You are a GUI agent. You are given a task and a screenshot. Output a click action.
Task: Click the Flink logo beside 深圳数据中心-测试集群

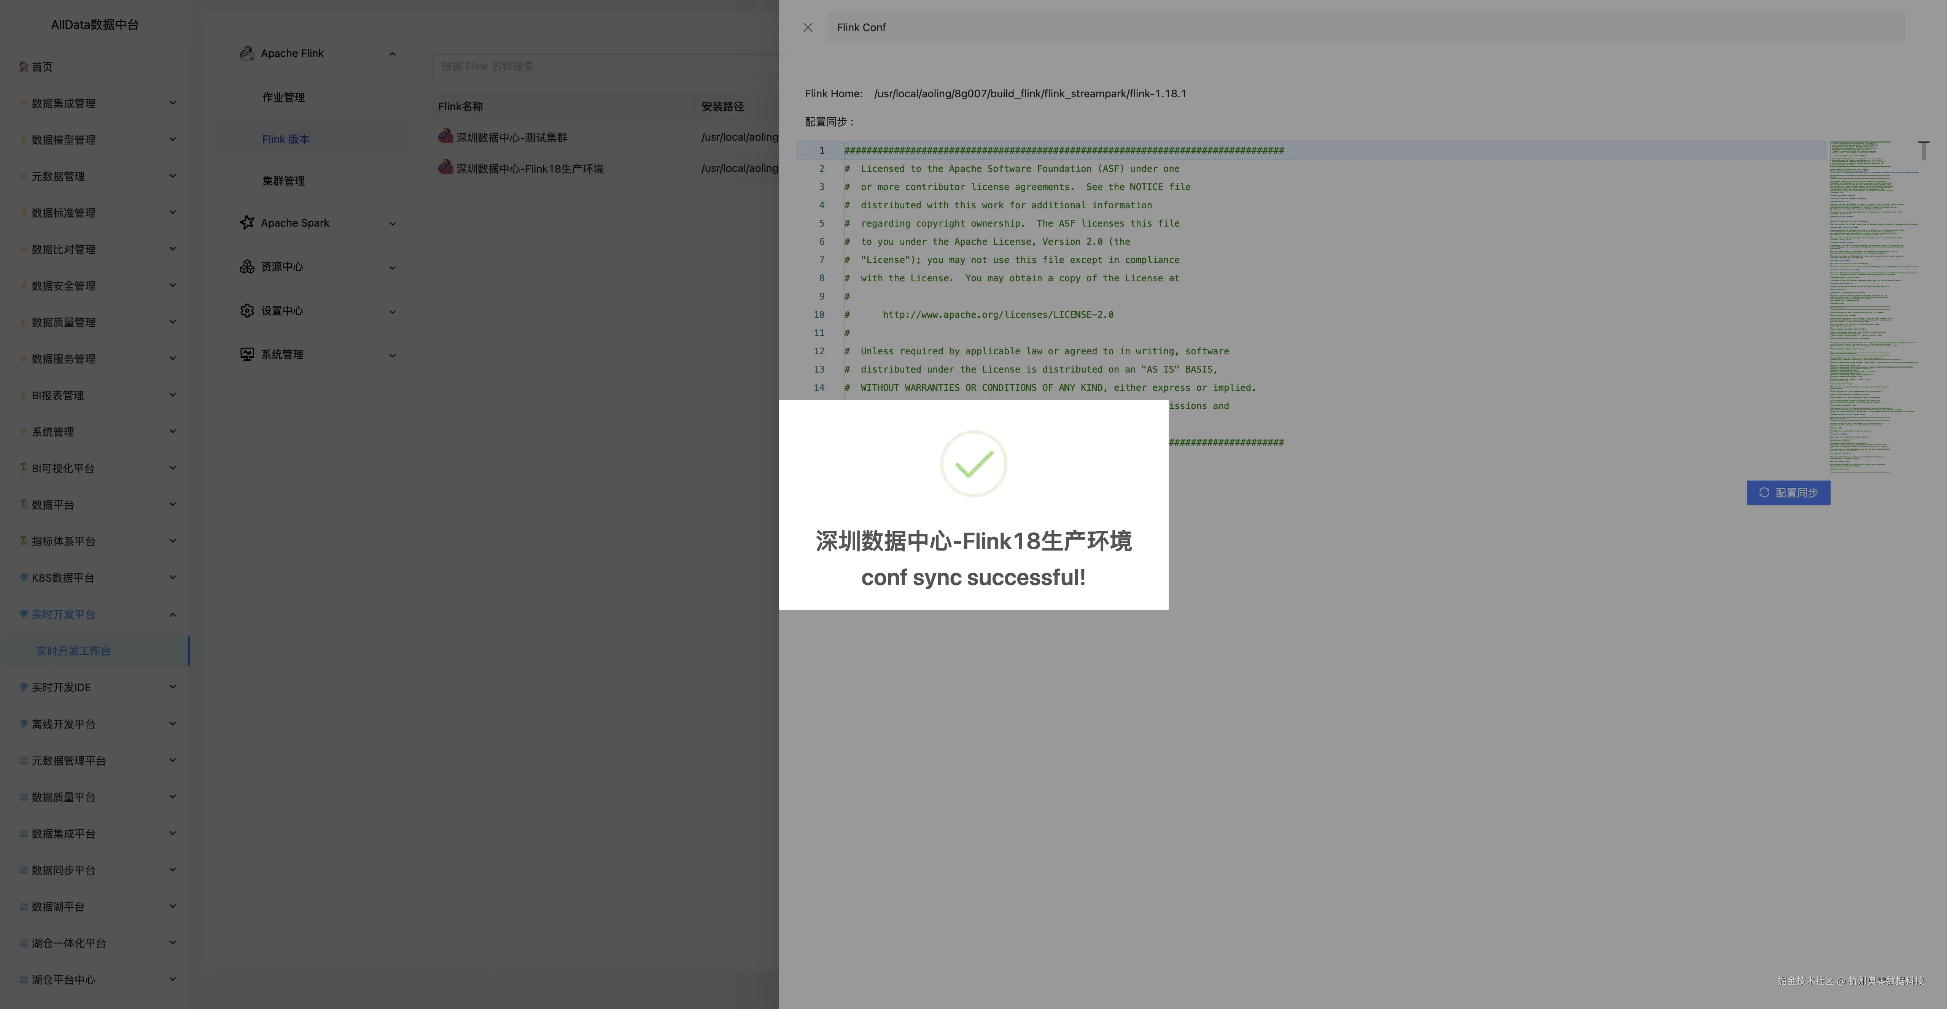[445, 137]
